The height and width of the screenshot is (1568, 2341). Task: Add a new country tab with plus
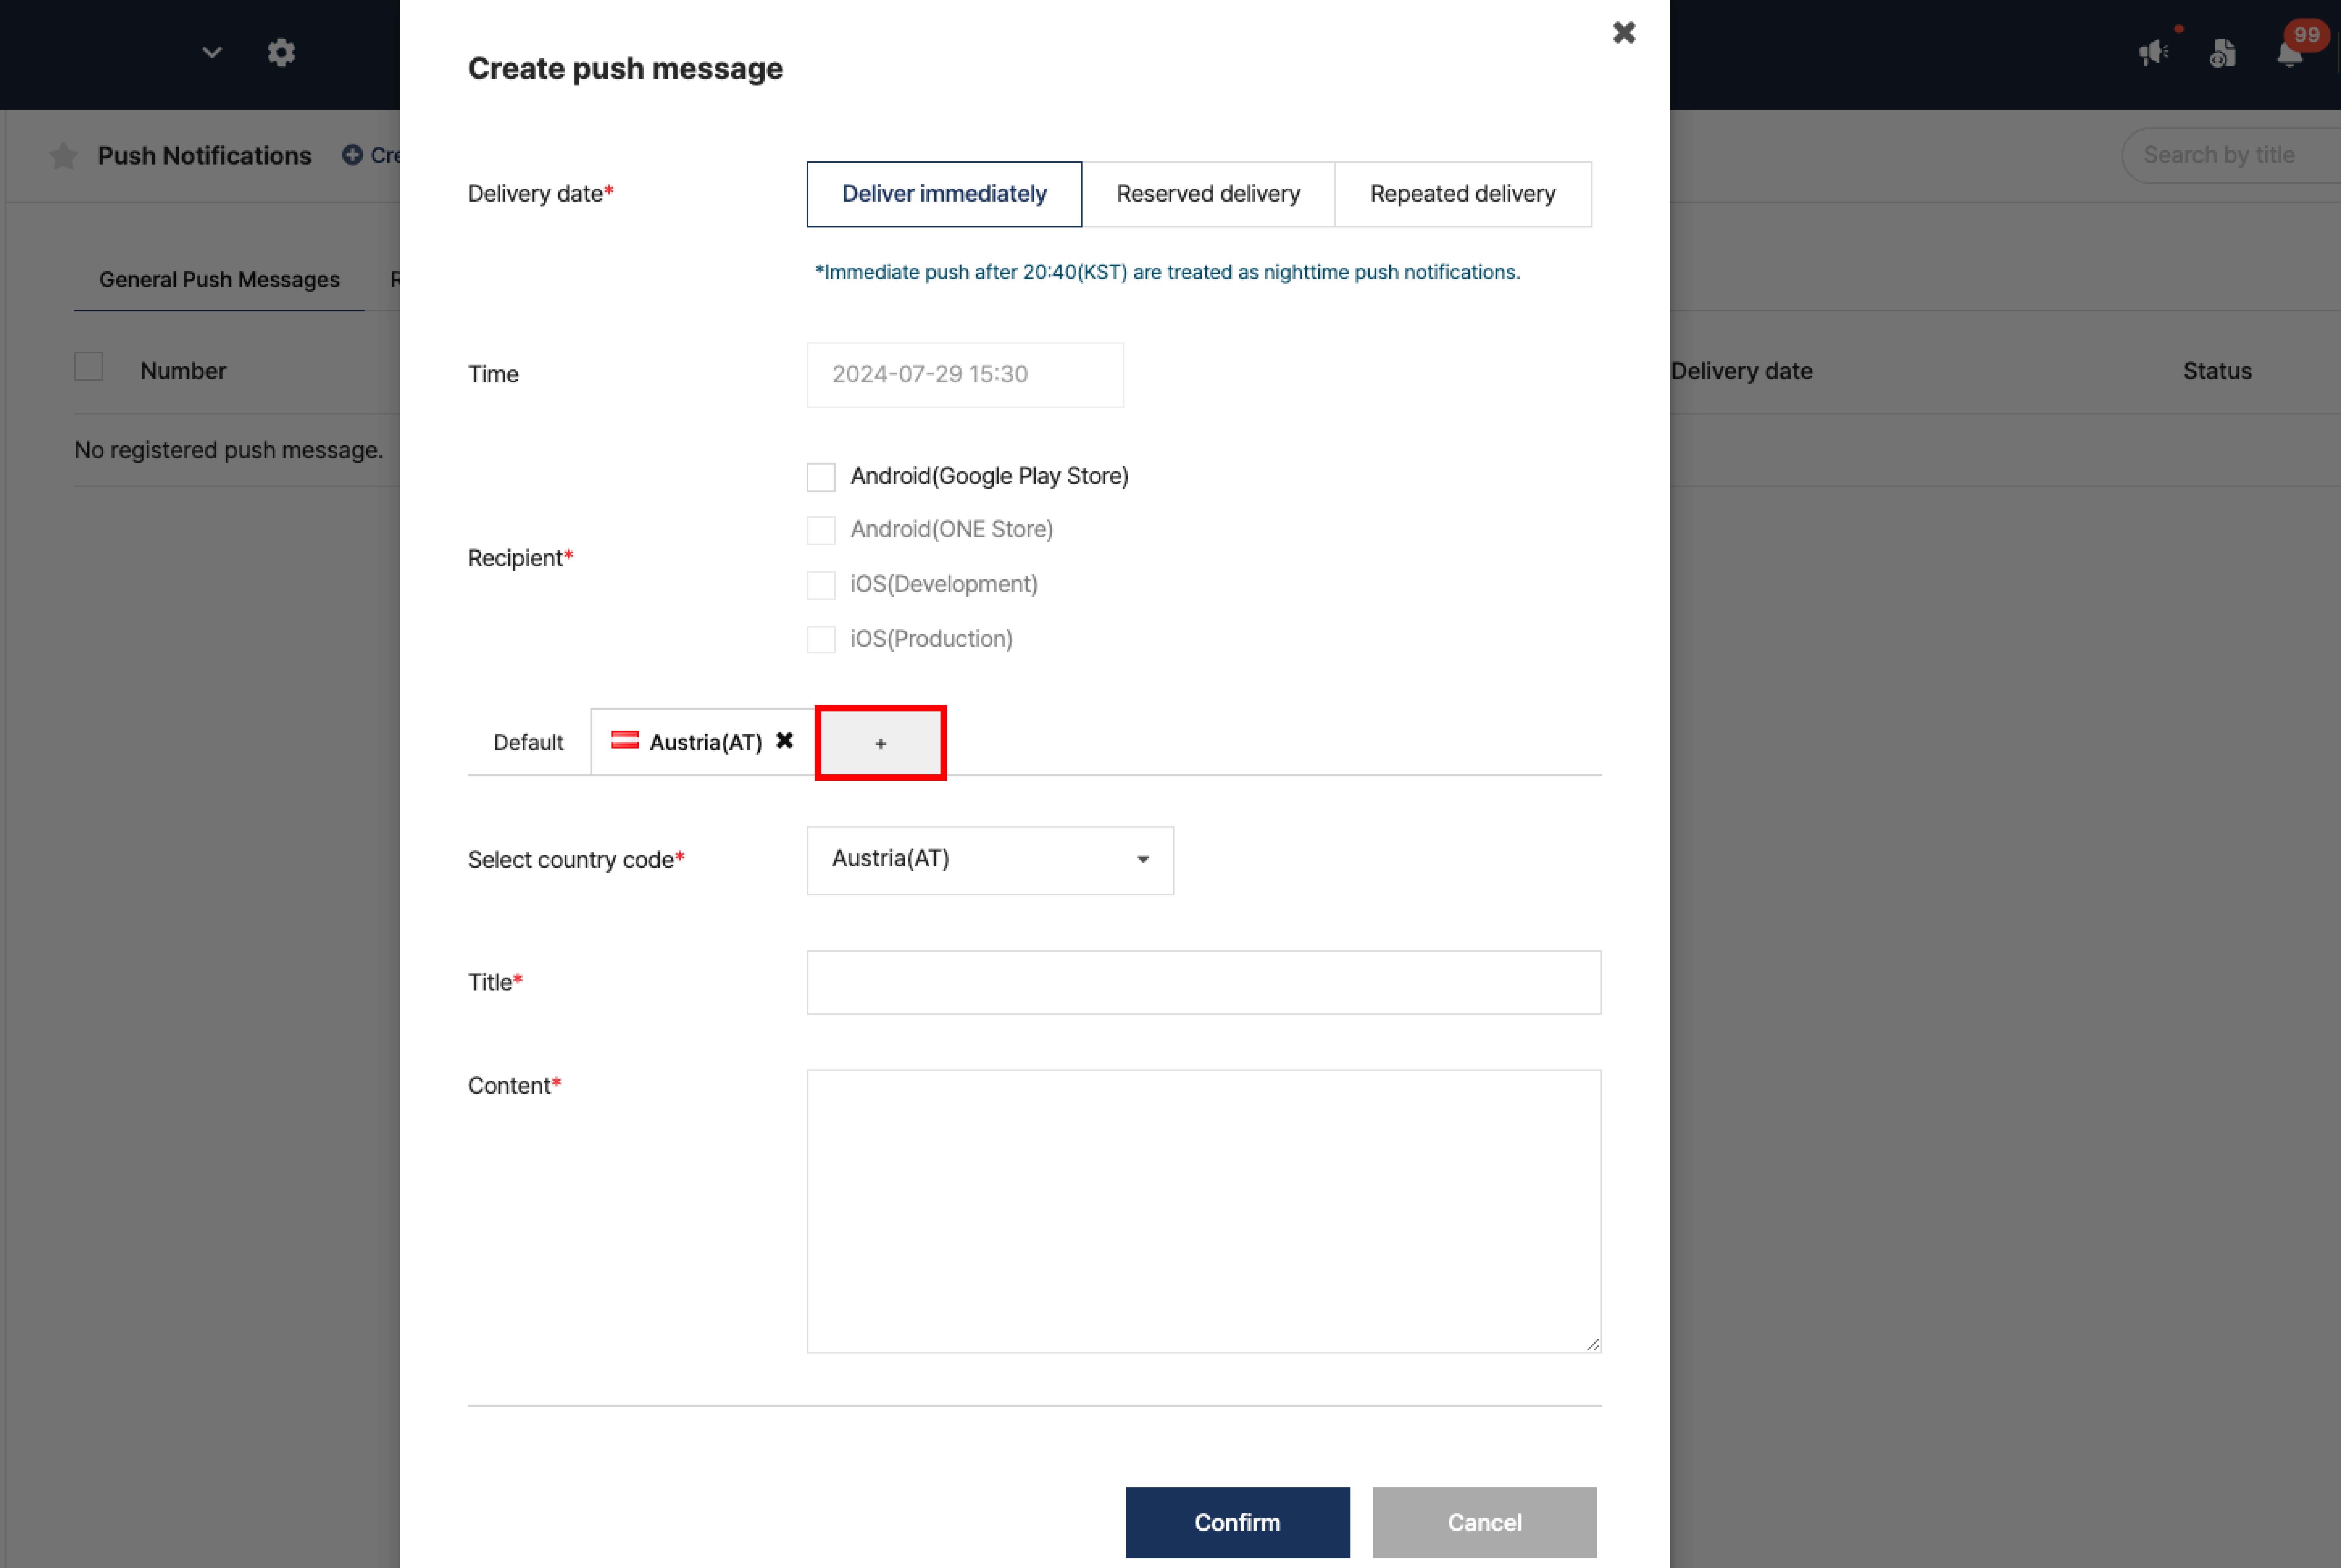click(x=880, y=743)
